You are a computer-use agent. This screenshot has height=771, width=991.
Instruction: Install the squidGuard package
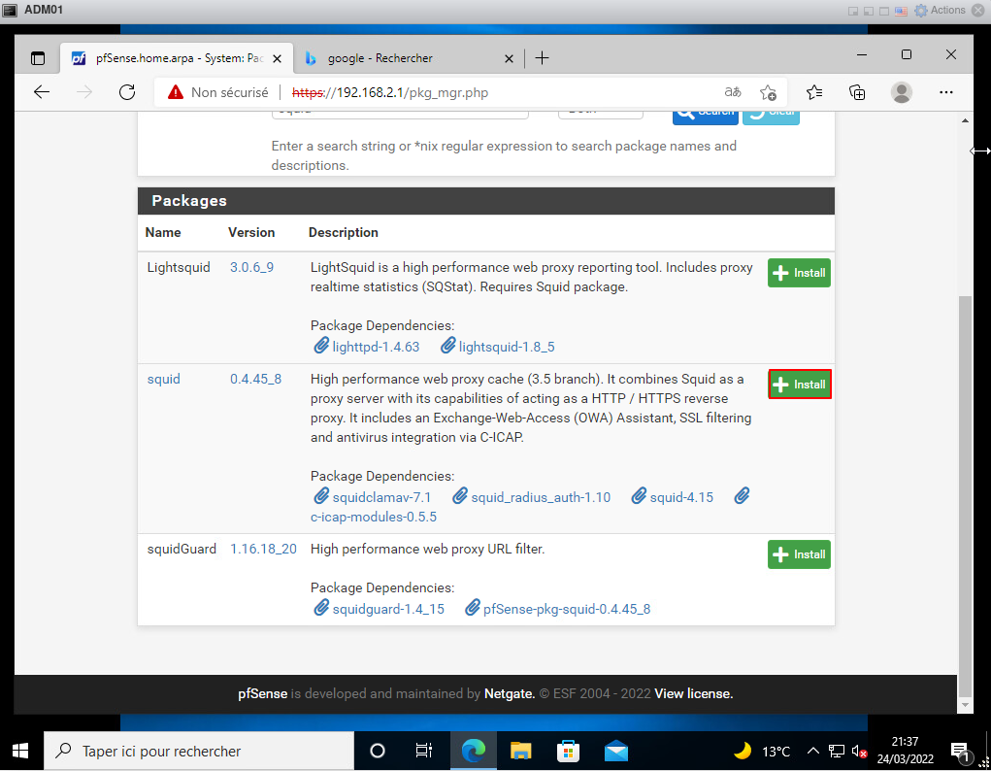point(799,554)
